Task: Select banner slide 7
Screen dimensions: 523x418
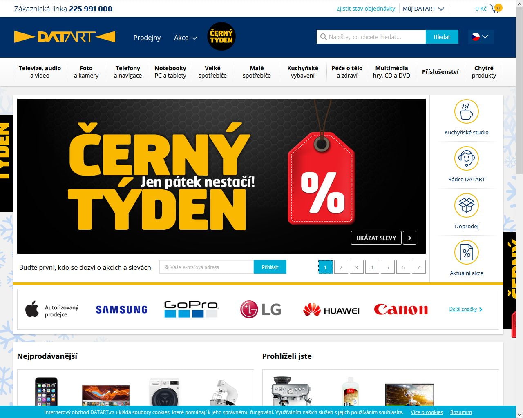Action: 418,267
